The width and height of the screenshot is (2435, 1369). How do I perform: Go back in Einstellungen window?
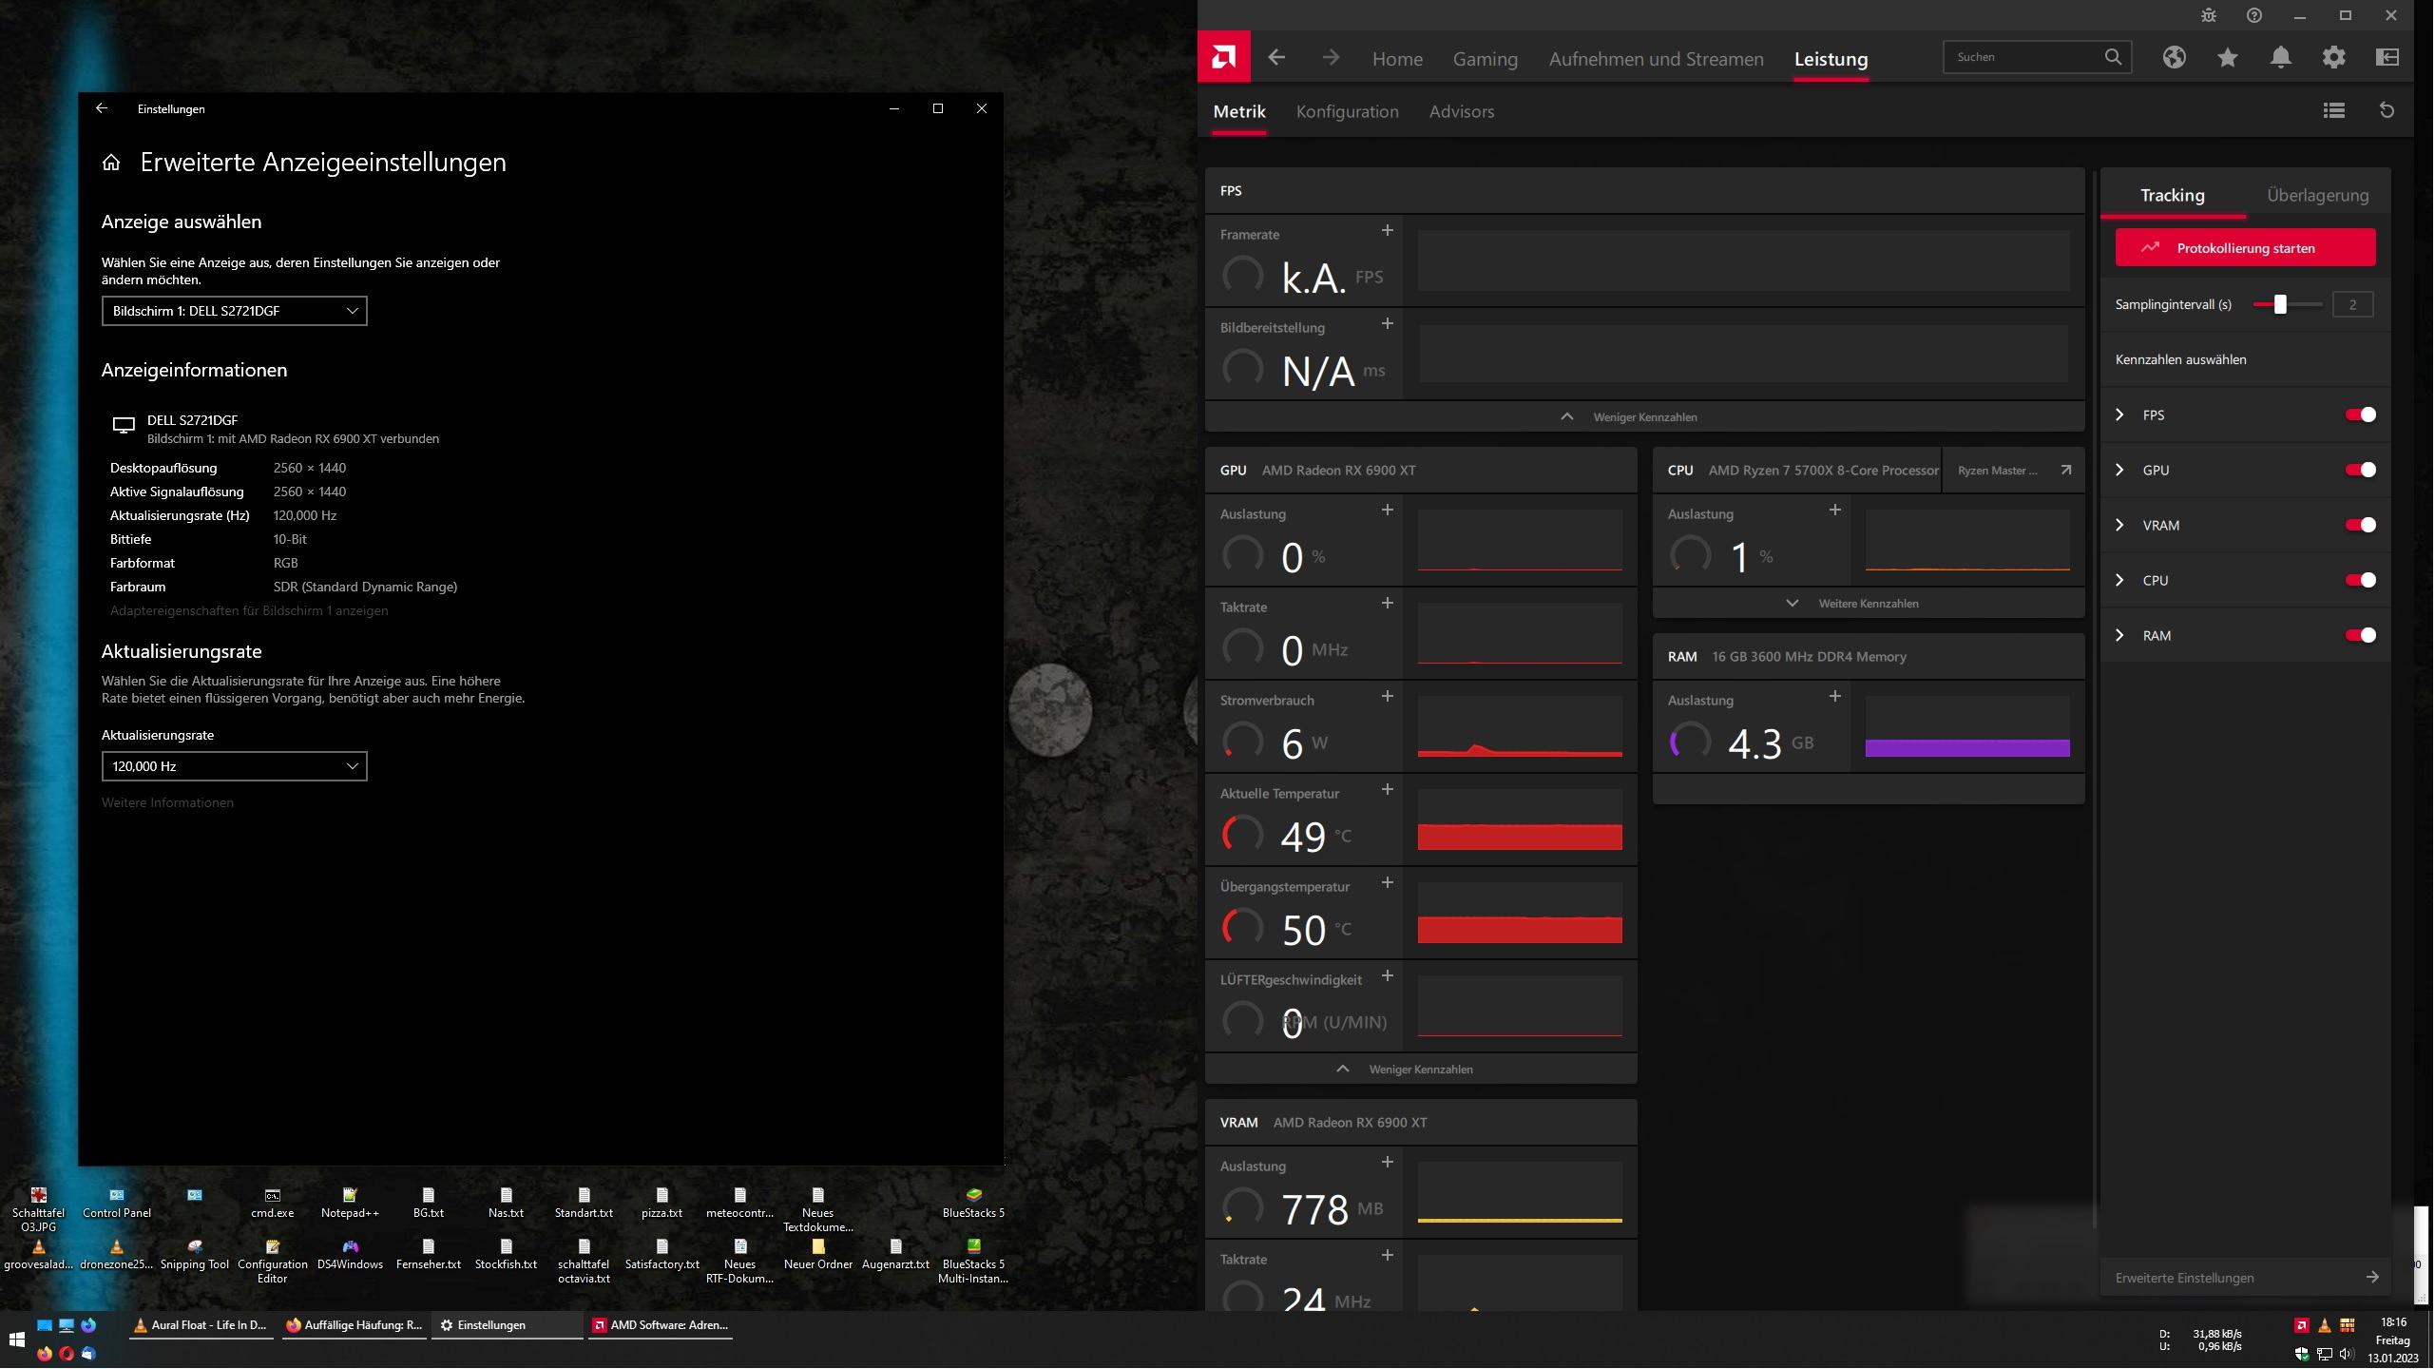102,108
